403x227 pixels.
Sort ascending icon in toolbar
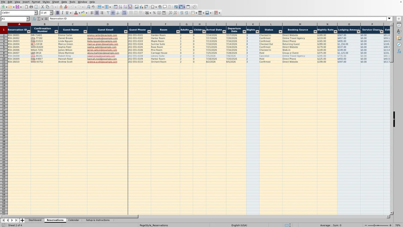pyautogui.click(x=121, y=7)
